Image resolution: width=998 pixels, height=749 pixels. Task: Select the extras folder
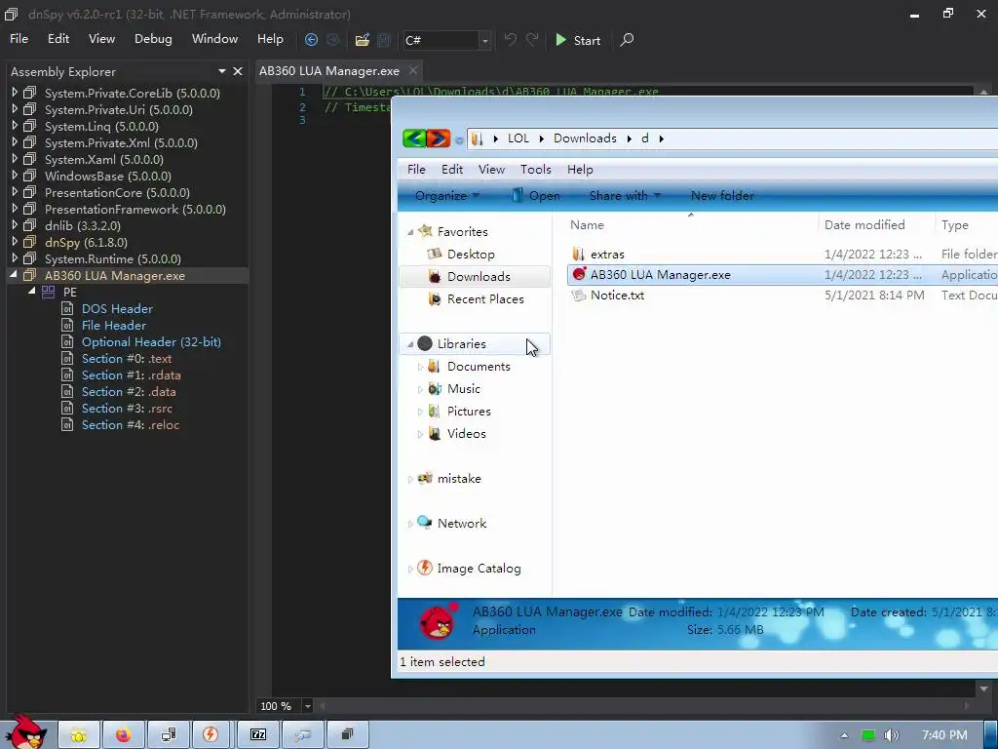click(x=607, y=255)
